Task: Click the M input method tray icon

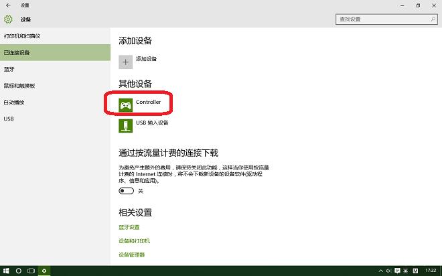Action: 415,271
